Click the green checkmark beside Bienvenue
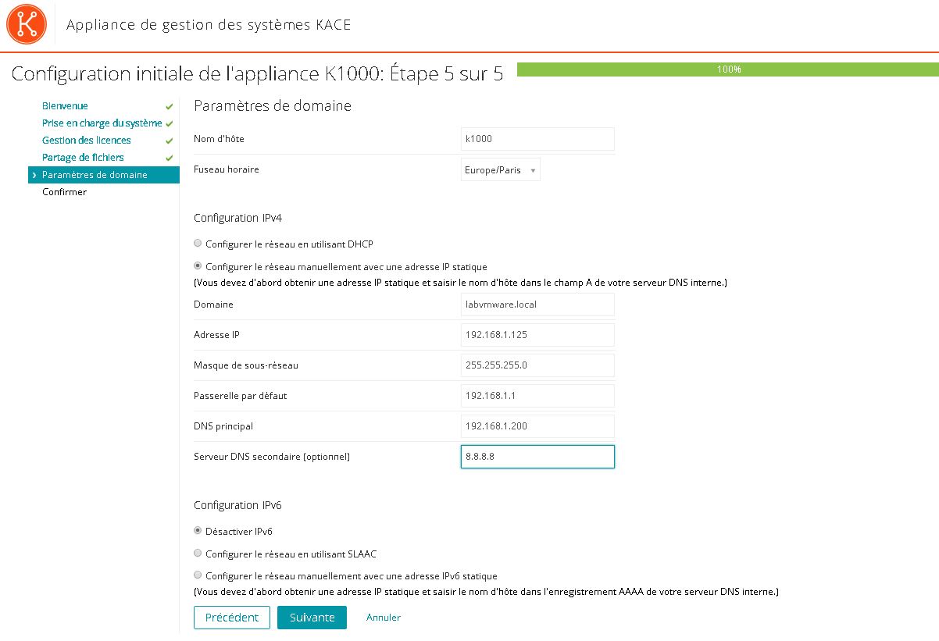Image resolution: width=939 pixels, height=641 pixels. pyautogui.click(x=169, y=106)
